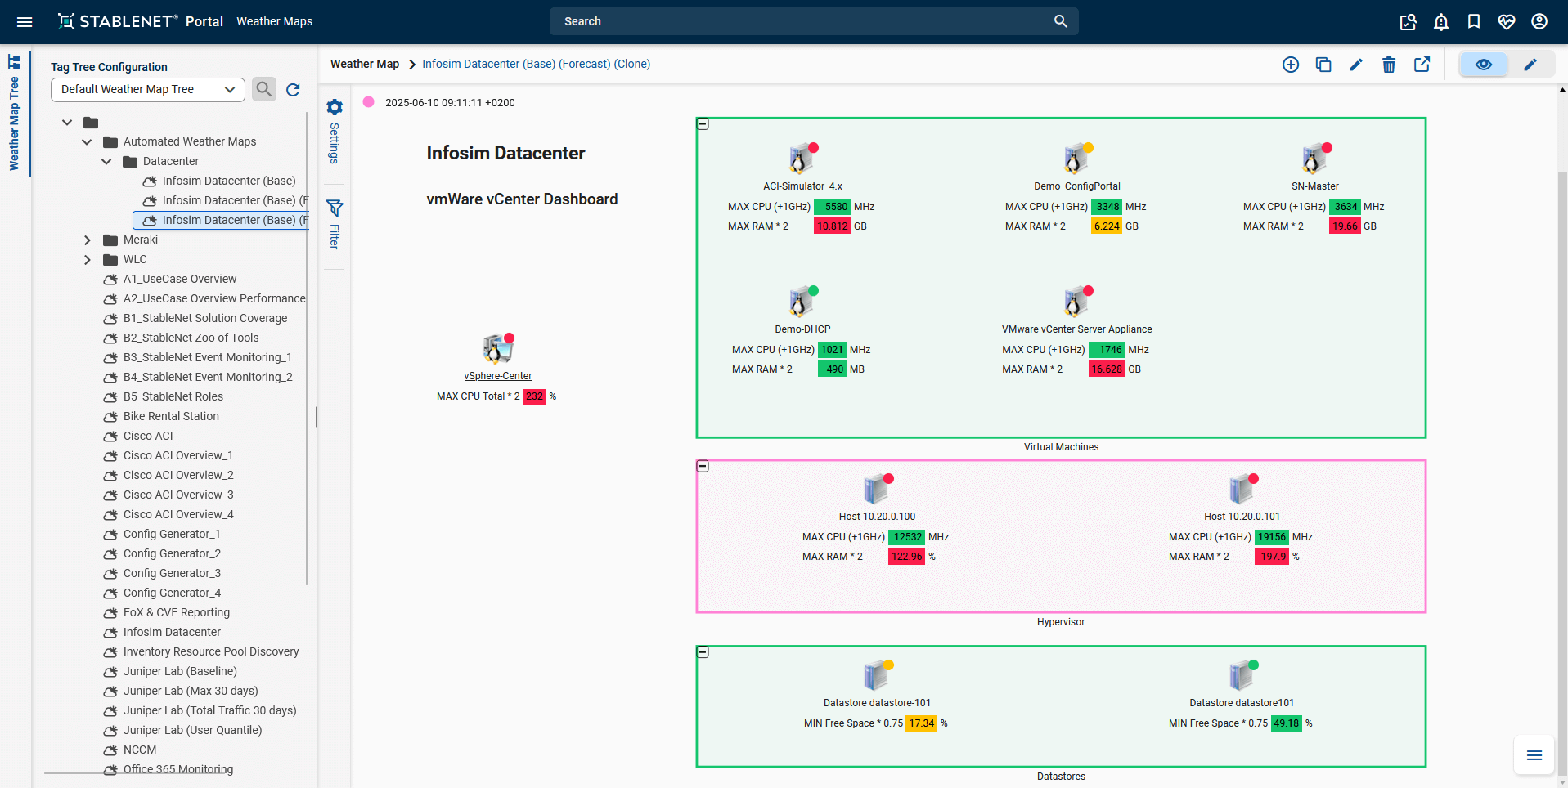Screen dimensions: 1568x788
Task: Rename weather map using pencil icon
Action: [1356, 65]
